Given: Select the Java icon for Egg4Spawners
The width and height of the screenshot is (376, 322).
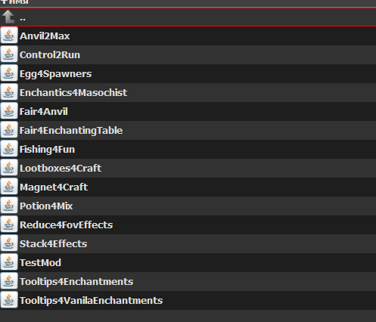Looking at the screenshot, I should click(9, 73).
